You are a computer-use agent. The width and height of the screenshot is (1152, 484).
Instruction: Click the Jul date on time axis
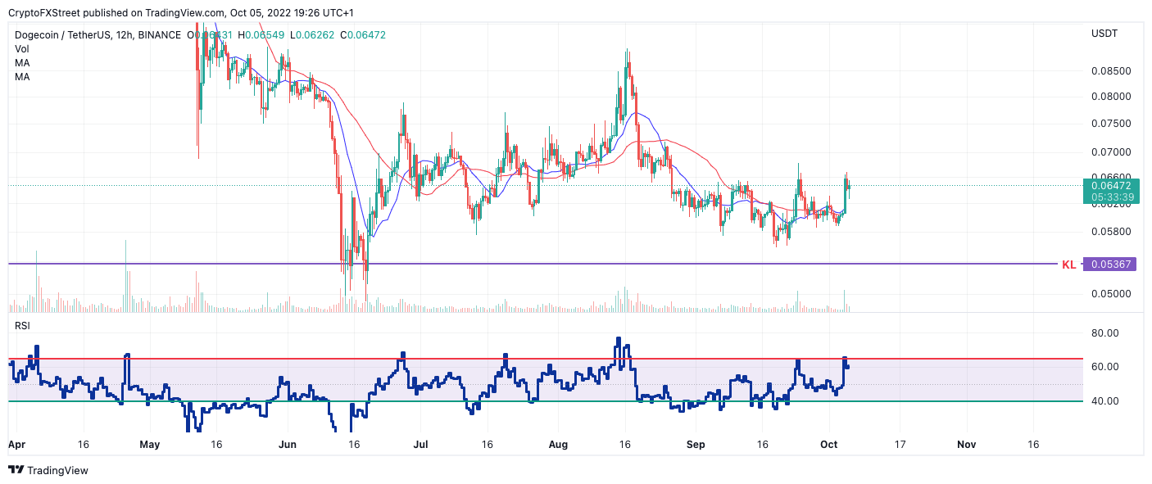click(419, 445)
